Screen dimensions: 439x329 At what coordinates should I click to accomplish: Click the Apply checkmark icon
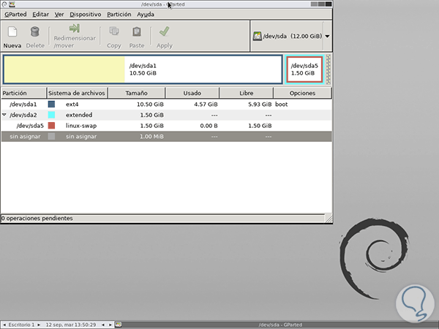pos(165,31)
